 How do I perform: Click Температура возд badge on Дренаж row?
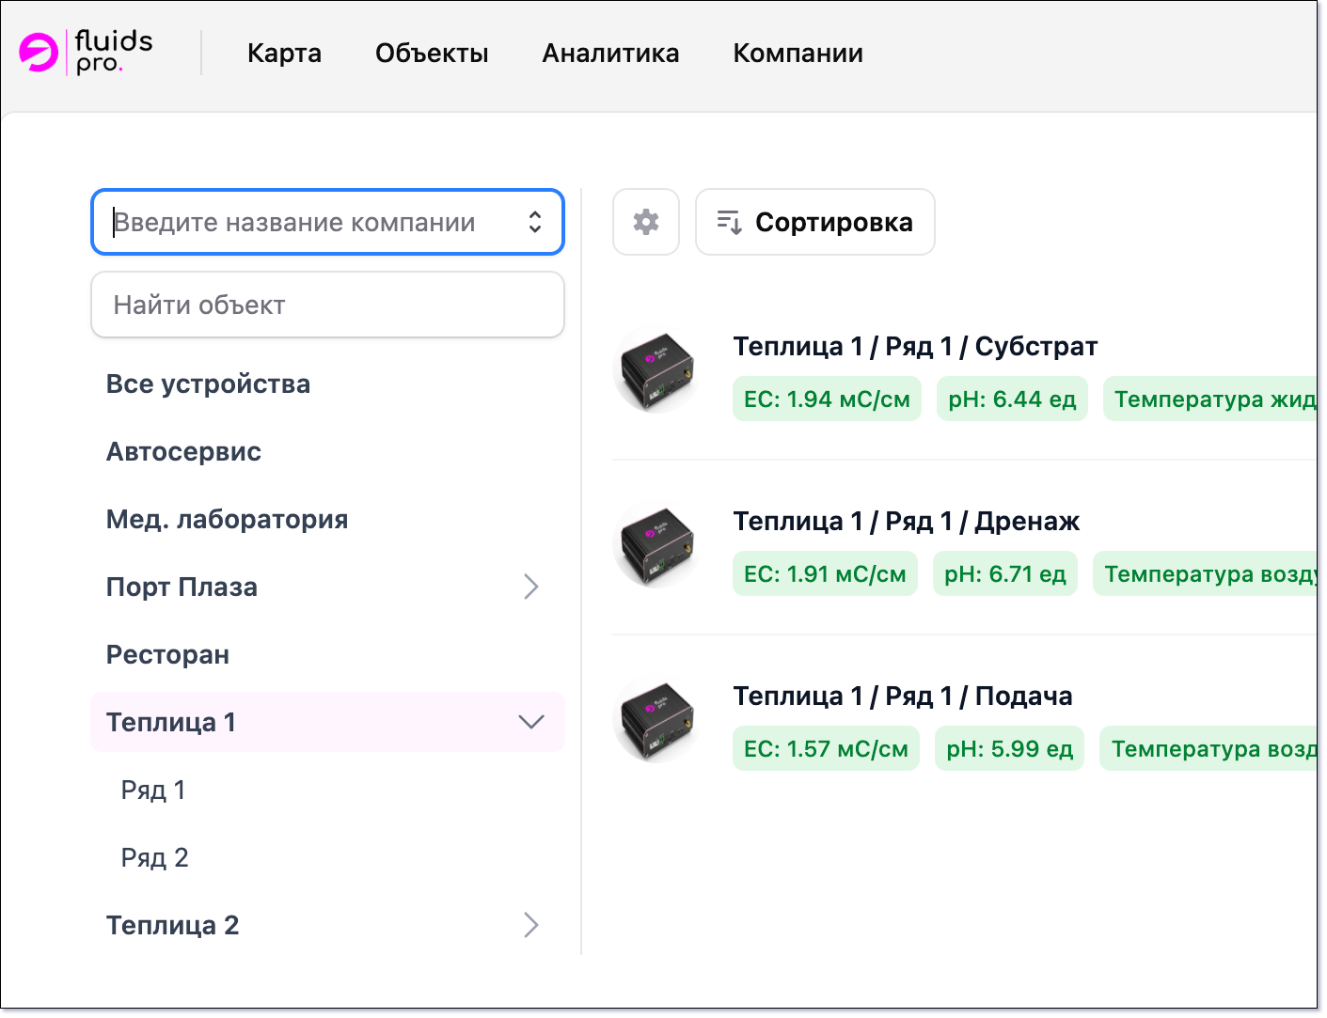tap(1206, 574)
